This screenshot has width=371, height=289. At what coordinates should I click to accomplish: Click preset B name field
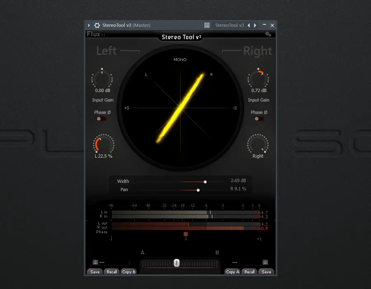pyautogui.click(x=247, y=262)
